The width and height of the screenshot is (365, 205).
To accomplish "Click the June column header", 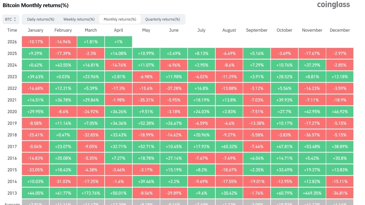I will [x=174, y=30].
